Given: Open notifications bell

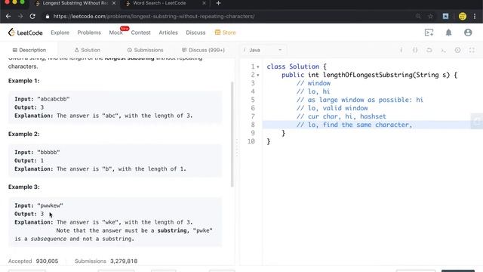Looking at the screenshot, I should tap(448, 32).
